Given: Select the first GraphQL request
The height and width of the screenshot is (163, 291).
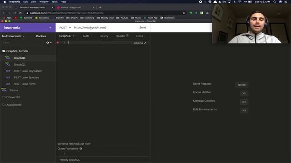Looking at the screenshot, I should pyautogui.click(x=28, y=58).
